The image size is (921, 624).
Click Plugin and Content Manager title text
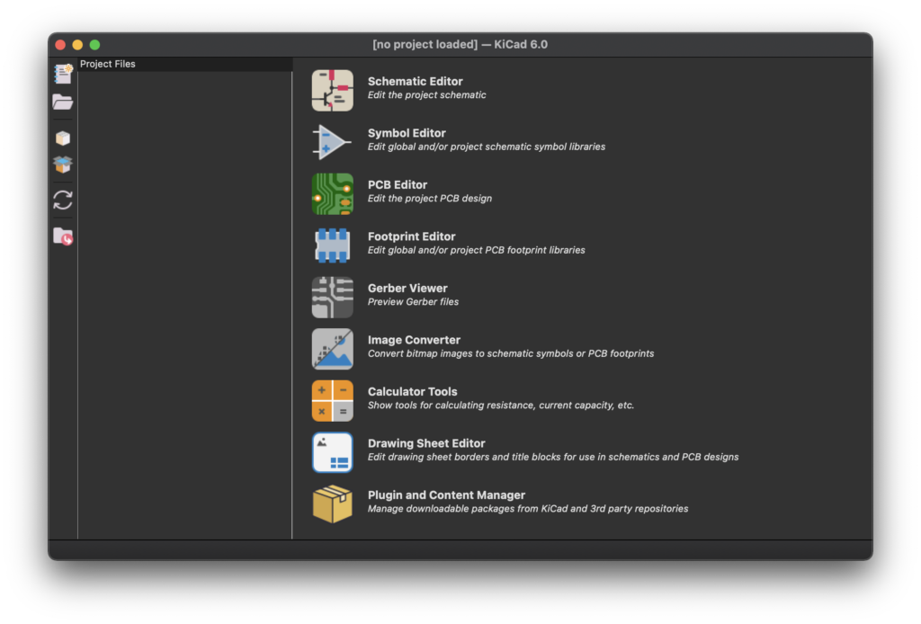pyautogui.click(x=446, y=495)
